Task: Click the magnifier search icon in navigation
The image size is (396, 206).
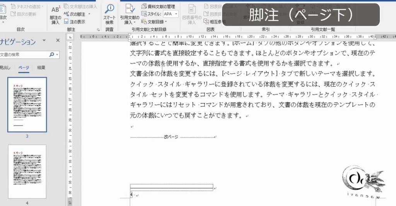Action: (51, 54)
